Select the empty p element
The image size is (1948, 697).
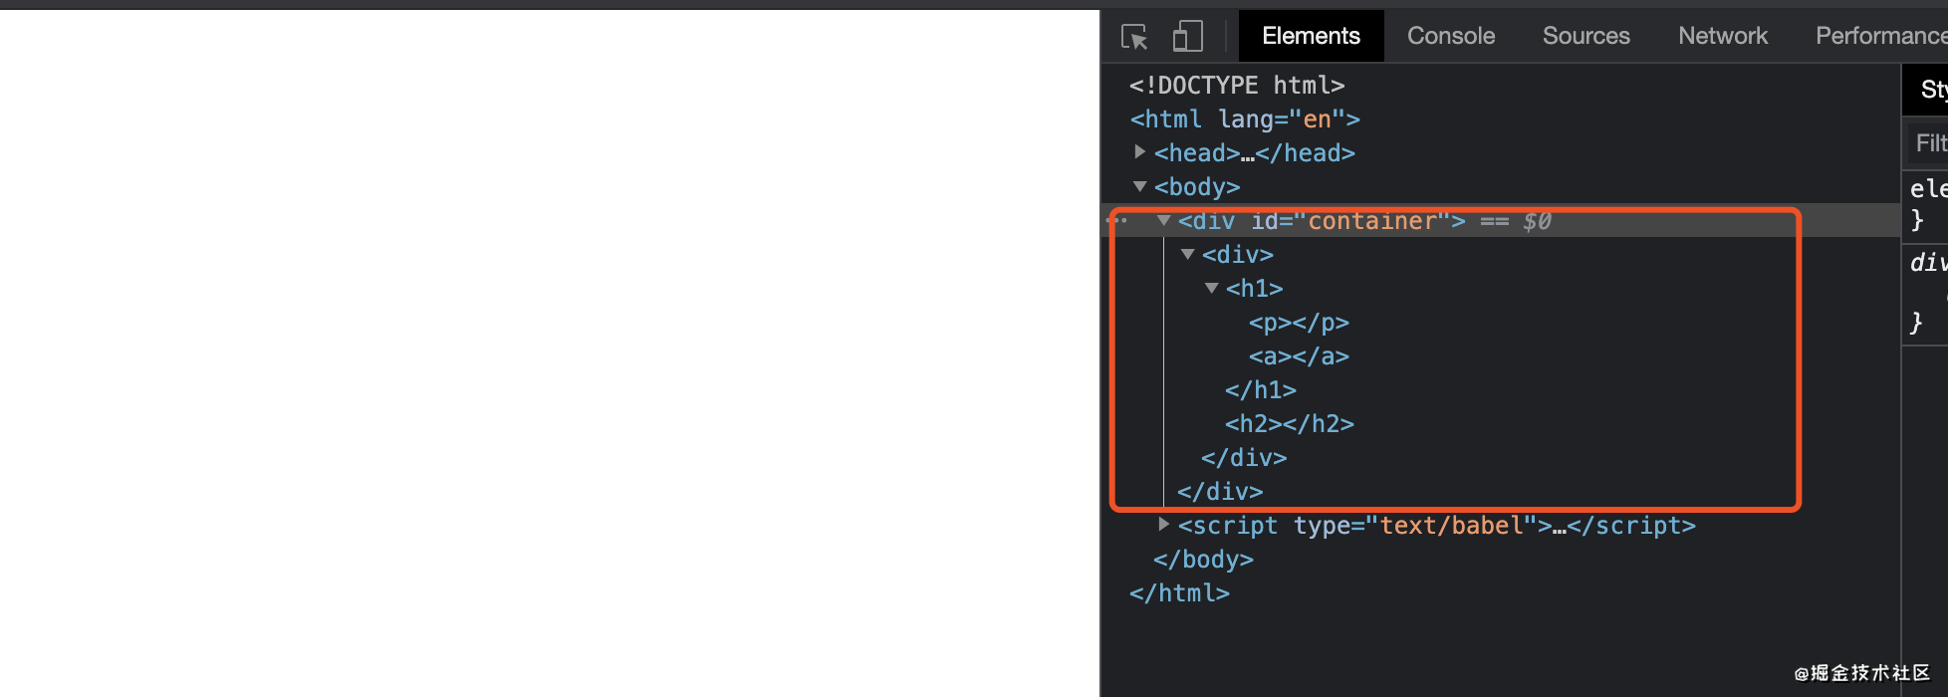click(1299, 323)
